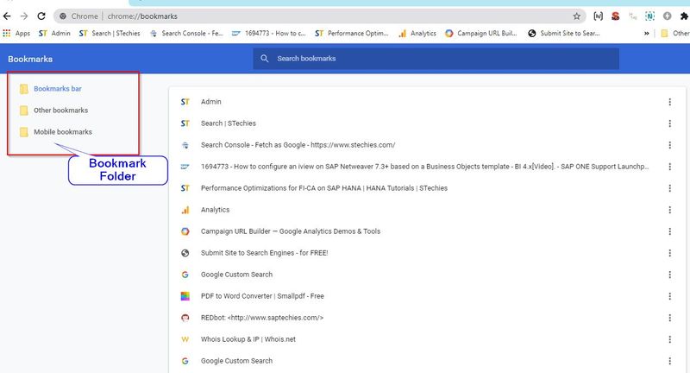The width and height of the screenshot is (690, 373).
Task: Click the Search bookmarks field
Action: [436, 59]
